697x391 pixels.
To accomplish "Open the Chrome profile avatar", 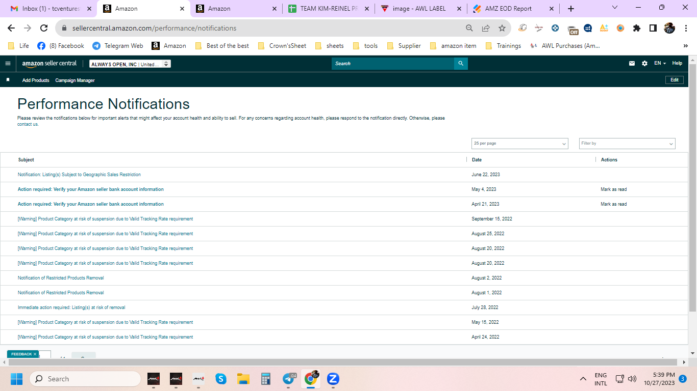I will click(x=669, y=28).
